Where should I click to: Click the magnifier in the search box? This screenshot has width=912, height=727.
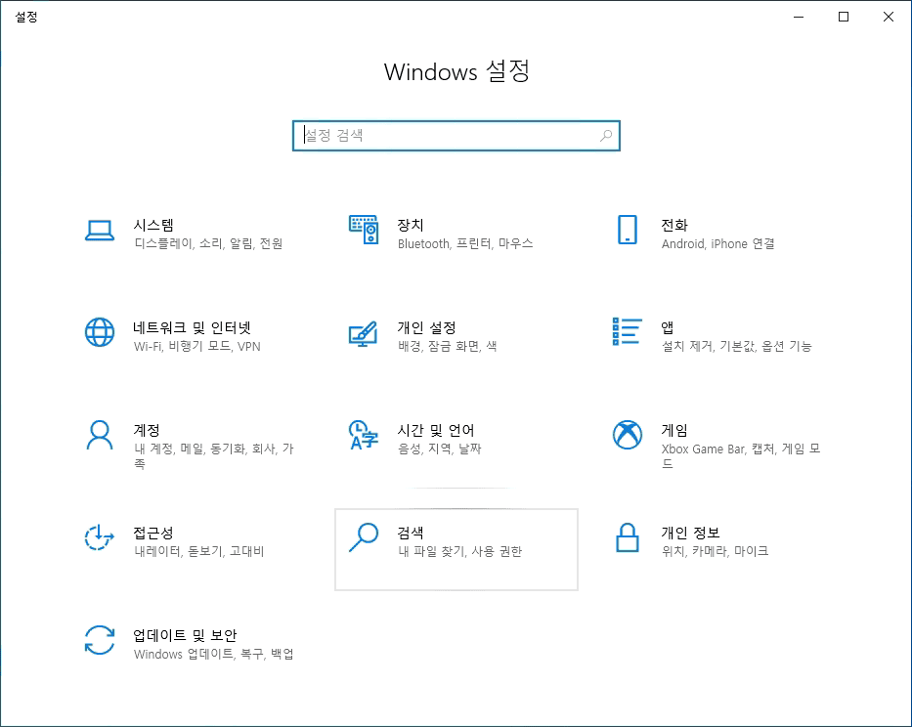point(606,136)
